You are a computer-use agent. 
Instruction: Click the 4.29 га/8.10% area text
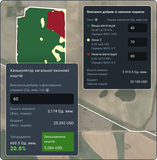pos(100,44)
